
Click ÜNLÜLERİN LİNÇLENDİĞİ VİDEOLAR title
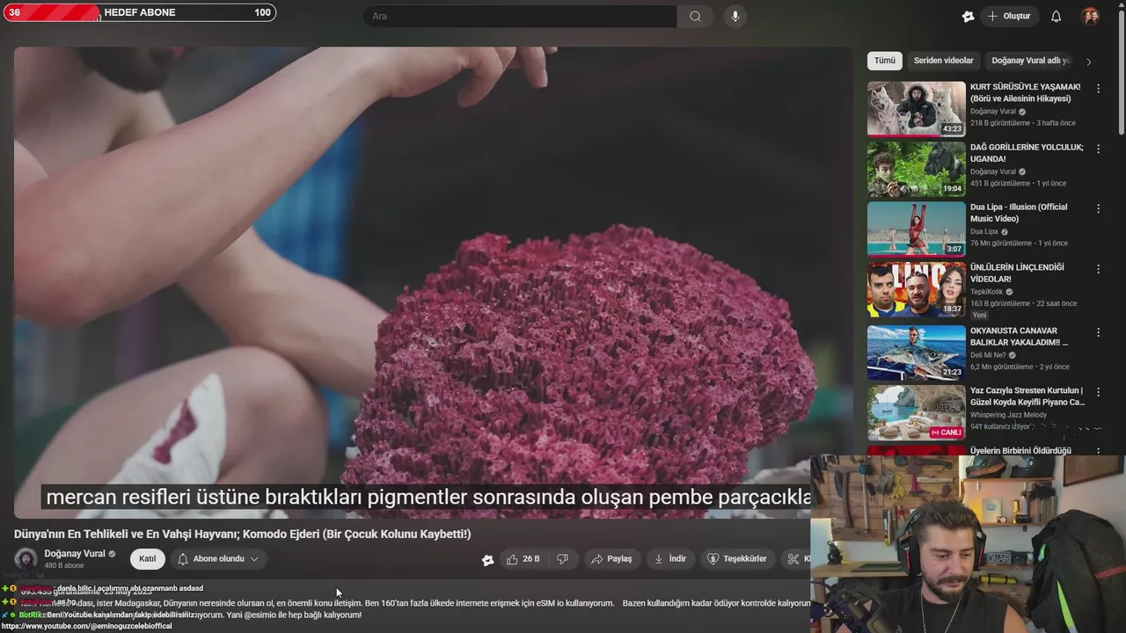pyautogui.click(x=1017, y=273)
